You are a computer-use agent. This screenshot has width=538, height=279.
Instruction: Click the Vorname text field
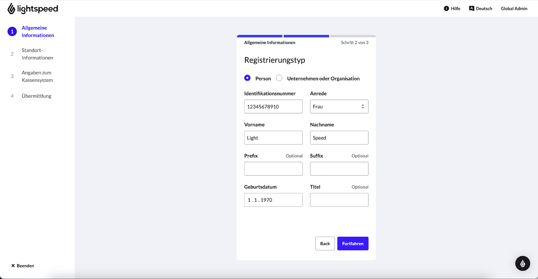point(273,138)
